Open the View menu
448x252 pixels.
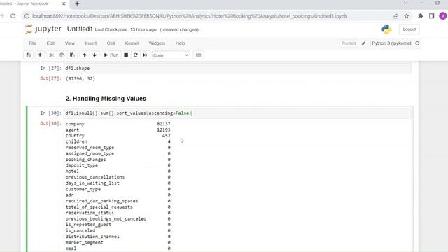(70, 43)
